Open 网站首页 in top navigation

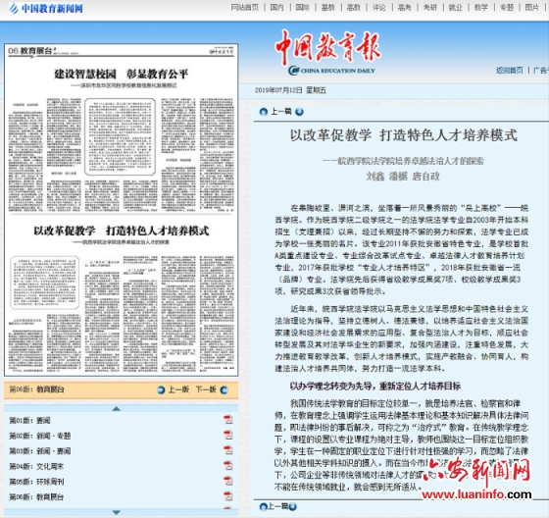pos(245,8)
